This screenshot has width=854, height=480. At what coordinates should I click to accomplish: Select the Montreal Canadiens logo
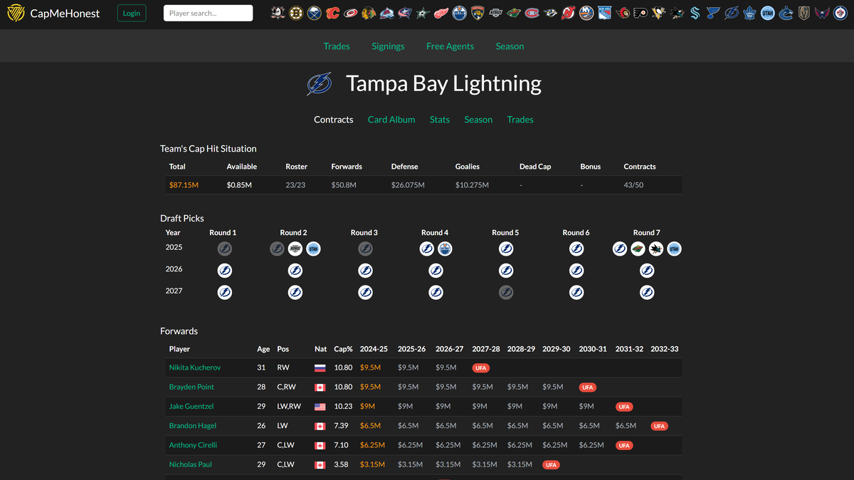pyautogui.click(x=532, y=13)
